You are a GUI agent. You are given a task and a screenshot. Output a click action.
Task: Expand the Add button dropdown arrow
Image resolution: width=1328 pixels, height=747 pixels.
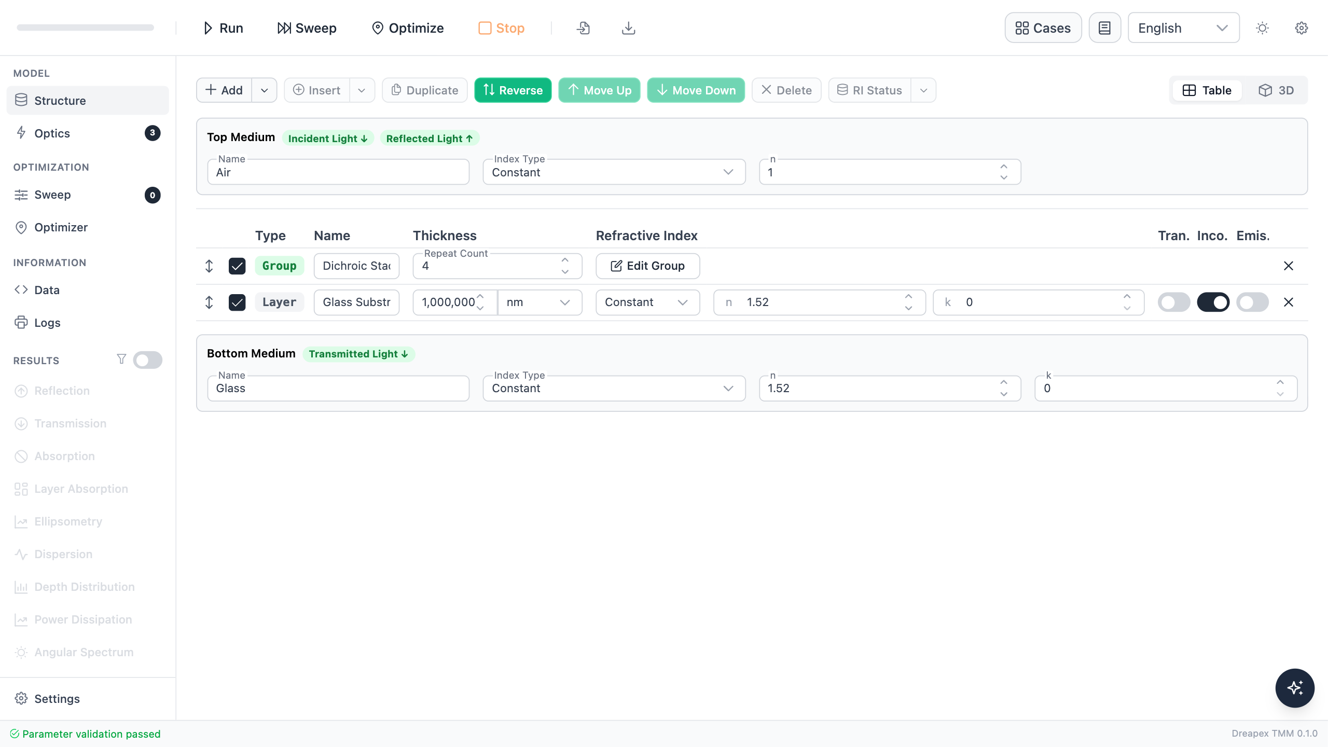[x=265, y=90]
